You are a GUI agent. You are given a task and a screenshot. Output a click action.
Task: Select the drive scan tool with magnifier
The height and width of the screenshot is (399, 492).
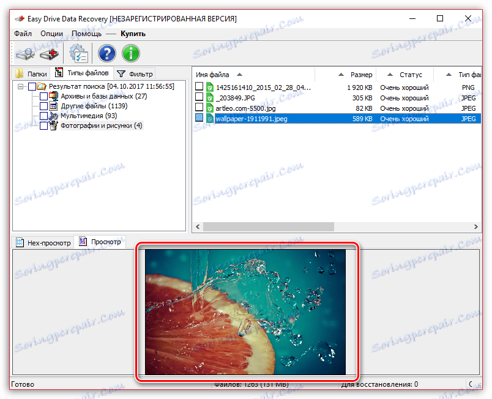[24, 54]
